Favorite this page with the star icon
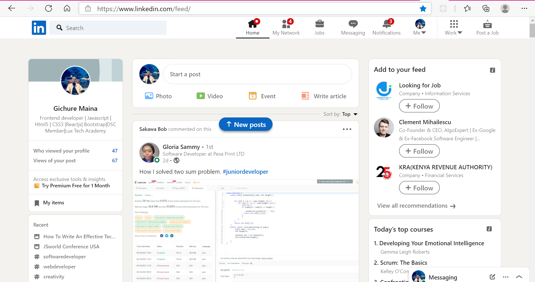Viewport: 535px width, 282px height. (423, 9)
